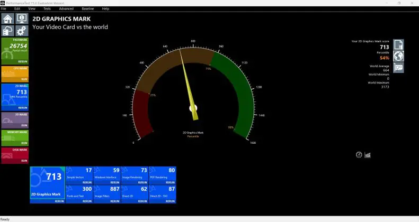Click the Your Video Card vs the world subtitle
This screenshot has width=419, height=222.
pos(70,27)
